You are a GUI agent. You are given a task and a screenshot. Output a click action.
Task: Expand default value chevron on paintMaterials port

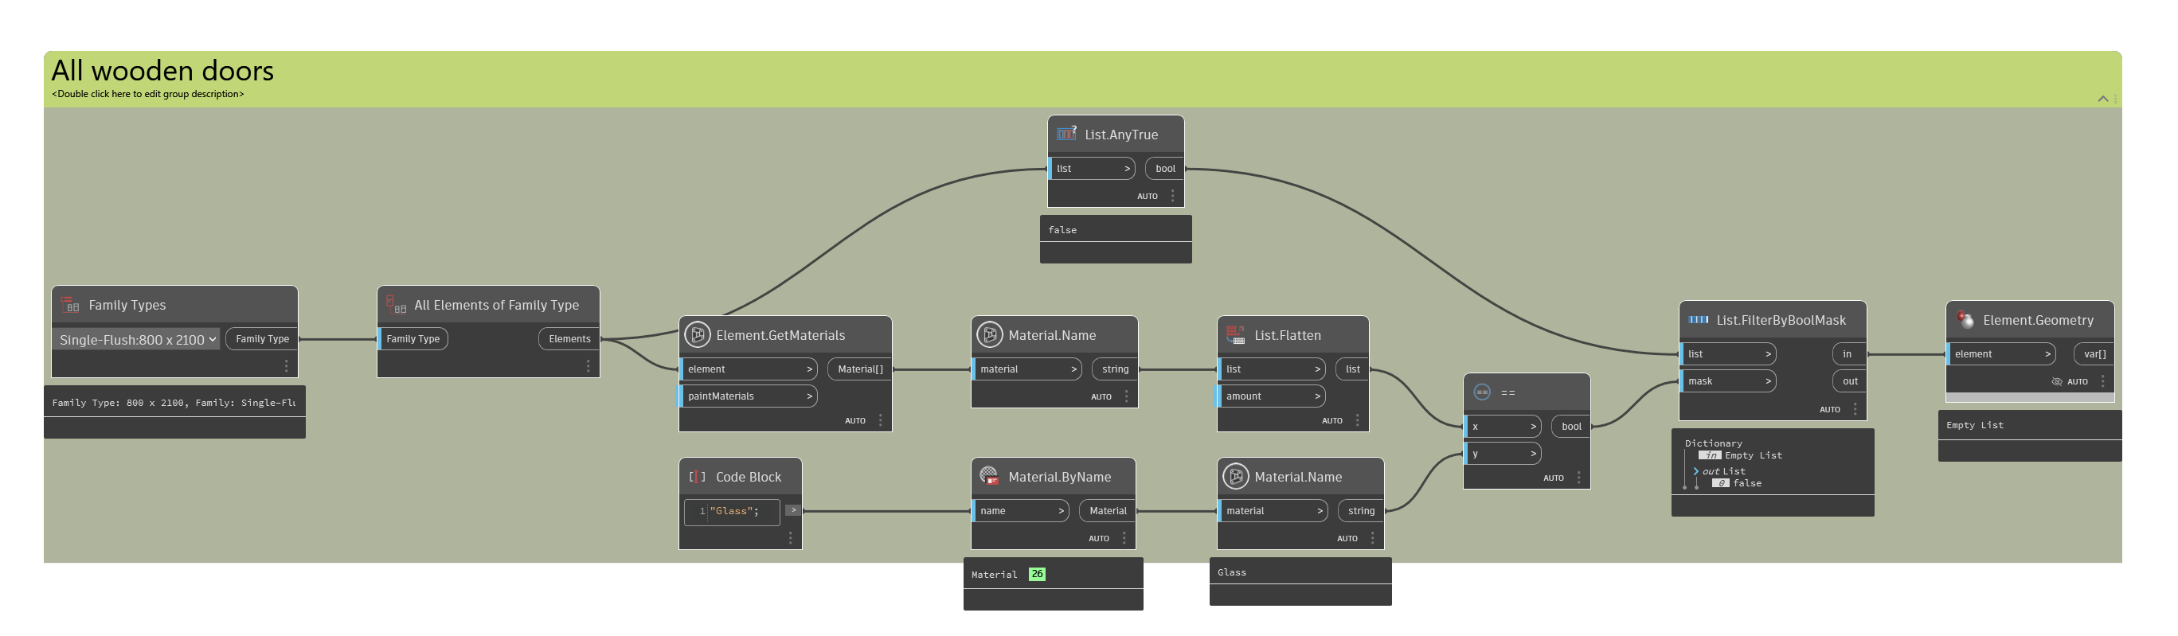point(809,396)
